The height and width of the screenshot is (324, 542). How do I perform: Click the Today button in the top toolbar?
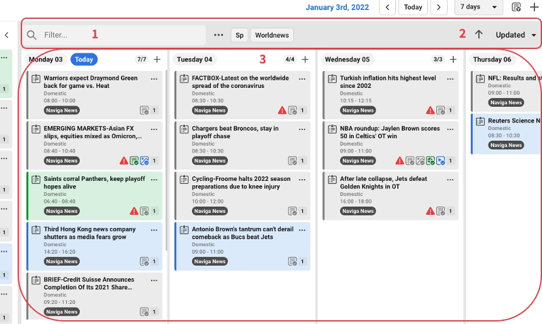click(x=413, y=8)
